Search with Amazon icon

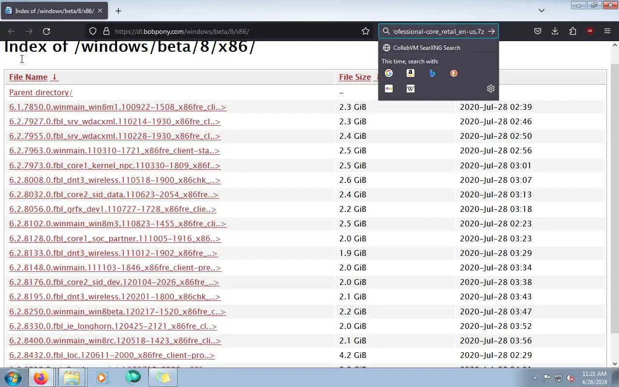pyautogui.click(x=411, y=73)
